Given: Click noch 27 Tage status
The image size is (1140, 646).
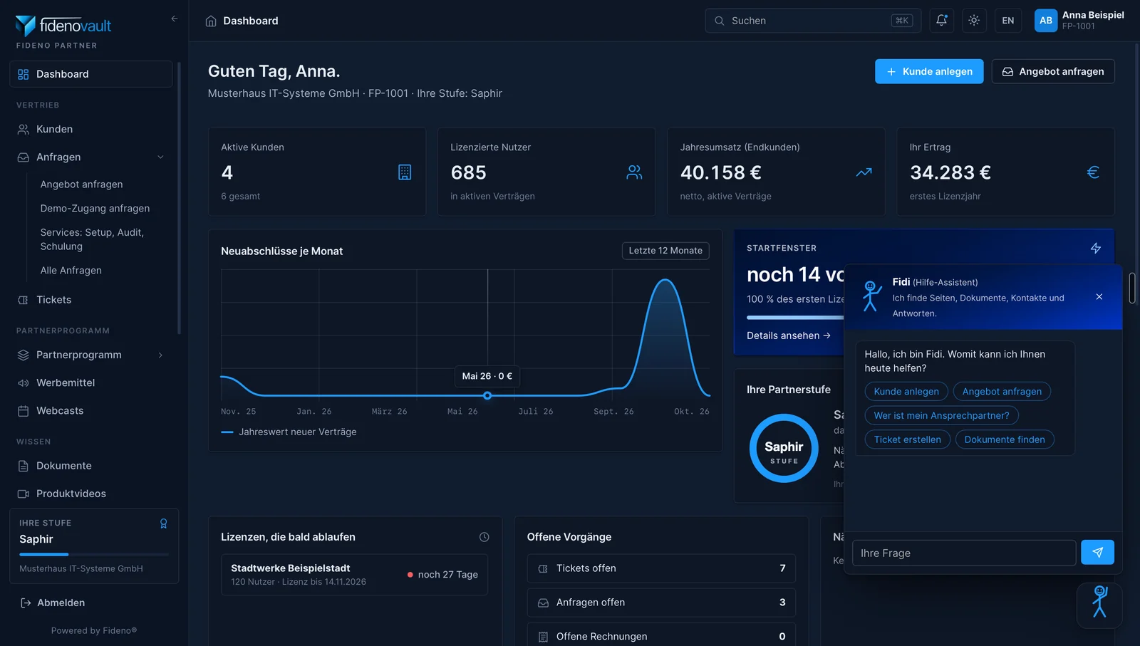Looking at the screenshot, I should coord(442,575).
